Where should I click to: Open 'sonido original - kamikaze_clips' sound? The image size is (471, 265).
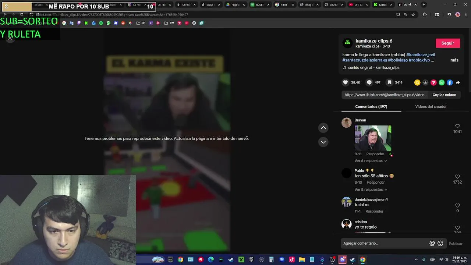373,68
